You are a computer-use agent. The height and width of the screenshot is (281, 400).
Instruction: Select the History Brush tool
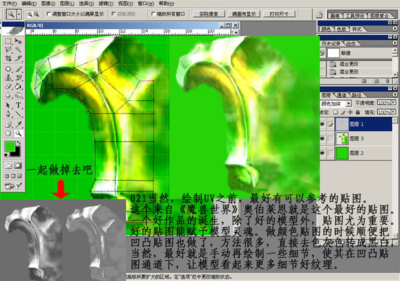click(x=18, y=78)
